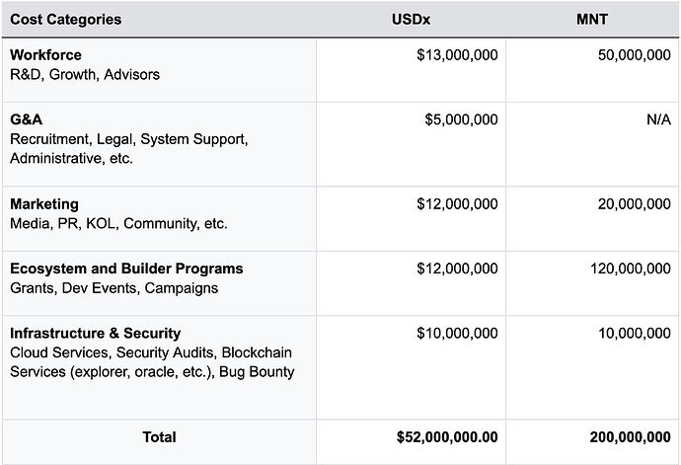
Task: Select the USDx column header
Action: tap(411, 20)
